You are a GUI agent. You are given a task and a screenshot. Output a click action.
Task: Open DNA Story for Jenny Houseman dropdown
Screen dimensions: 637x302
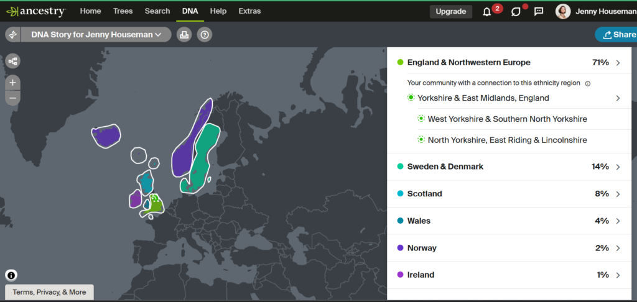click(x=96, y=35)
